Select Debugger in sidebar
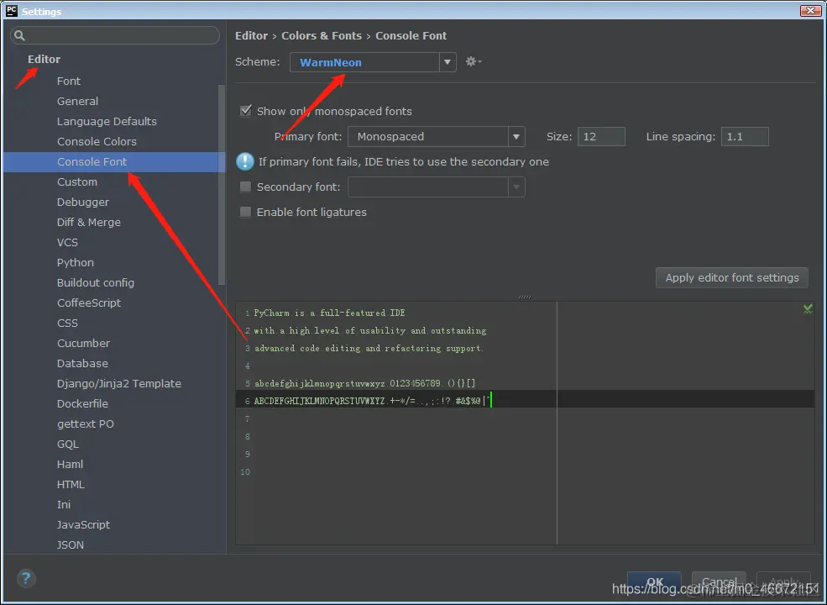827x605 pixels. click(83, 202)
